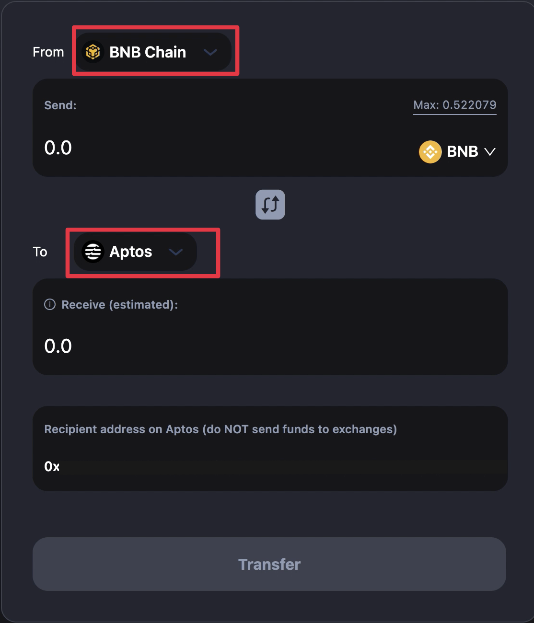534x623 pixels.
Task: Select the BNB Chain source network name
Action: 148,52
